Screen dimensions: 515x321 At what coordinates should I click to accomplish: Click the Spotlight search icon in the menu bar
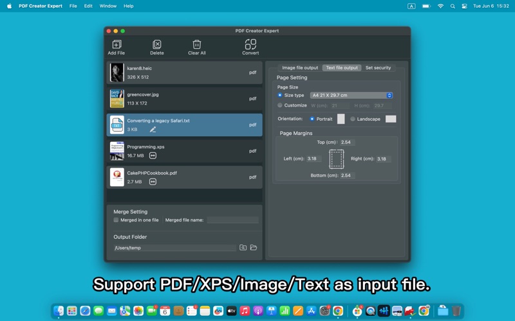tap(453, 6)
